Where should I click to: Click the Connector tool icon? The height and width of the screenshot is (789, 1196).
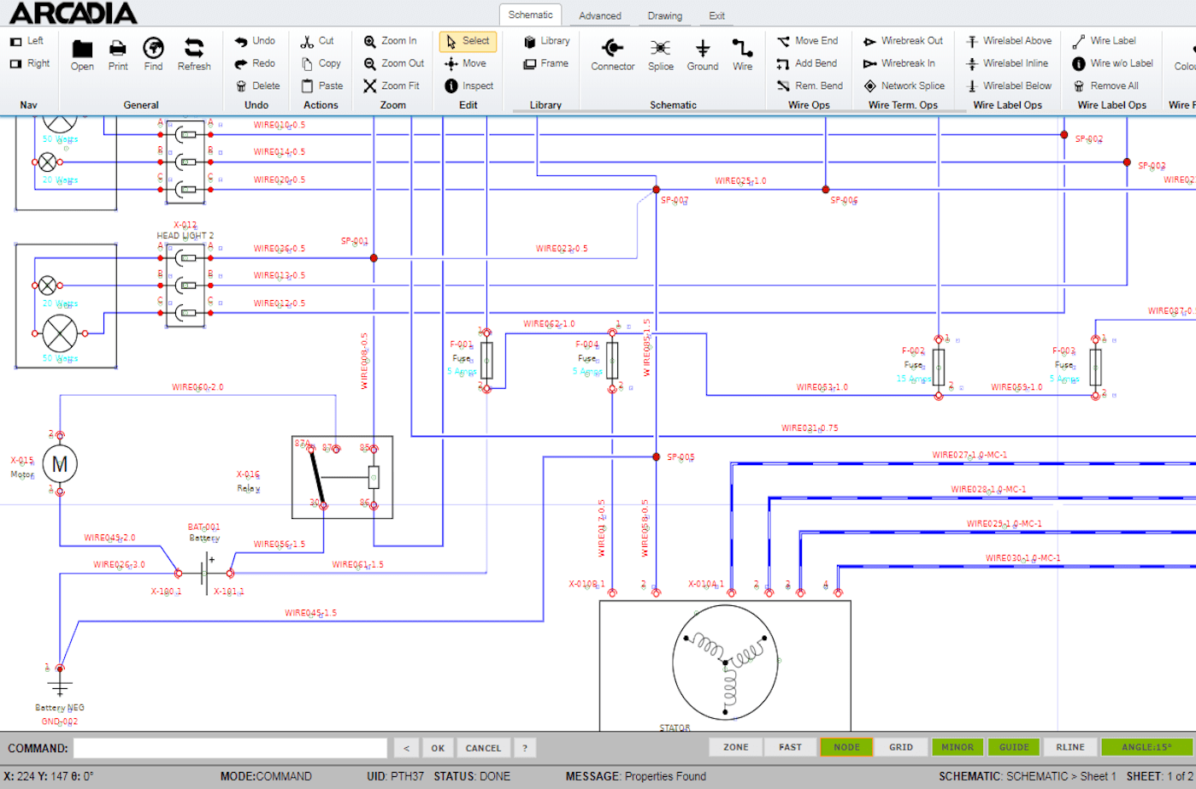point(612,49)
